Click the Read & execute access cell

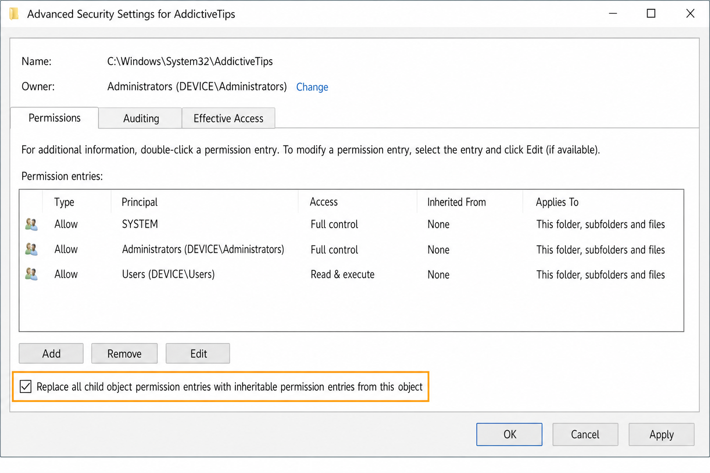pos(343,274)
